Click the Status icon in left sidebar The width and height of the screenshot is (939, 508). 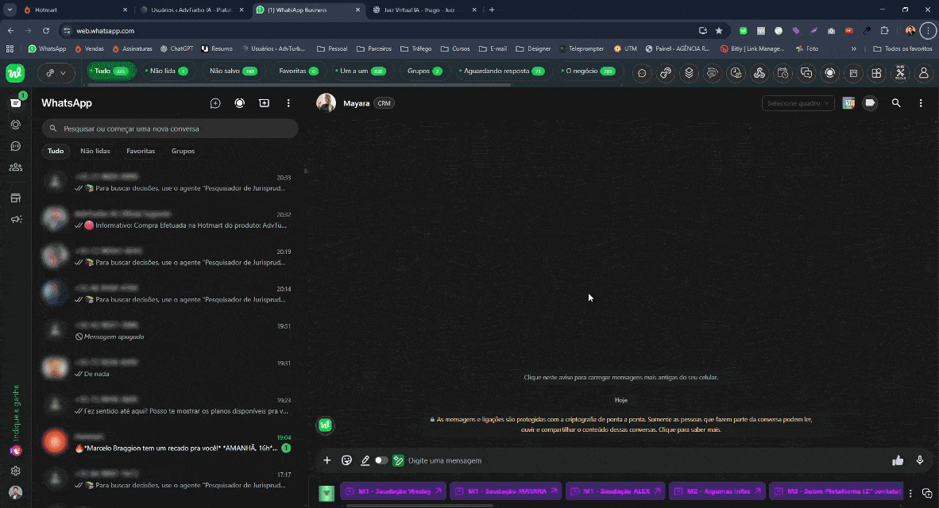pyautogui.click(x=15, y=125)
